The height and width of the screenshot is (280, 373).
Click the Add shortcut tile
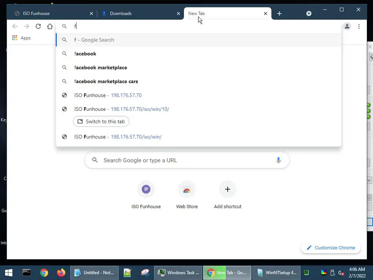pyautogui.click(x=228, y=195)
